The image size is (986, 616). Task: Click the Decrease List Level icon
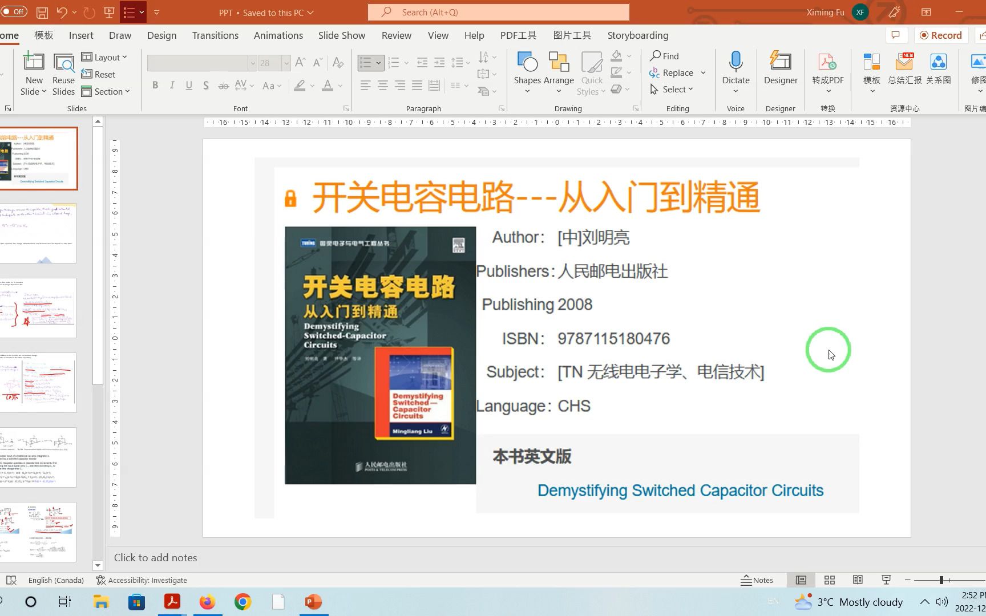[422, 62]
